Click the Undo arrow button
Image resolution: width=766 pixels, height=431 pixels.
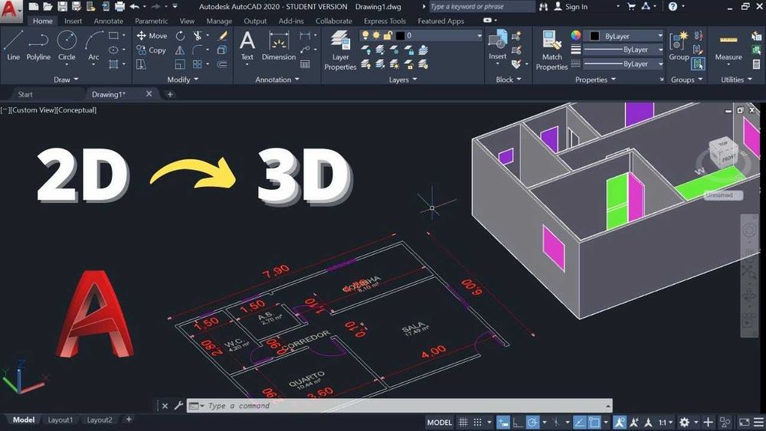[x=134, y=7]
